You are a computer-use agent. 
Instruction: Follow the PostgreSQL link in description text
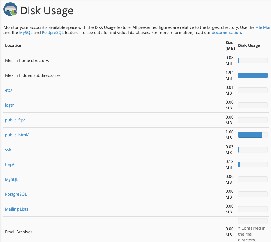pos(53,33)
